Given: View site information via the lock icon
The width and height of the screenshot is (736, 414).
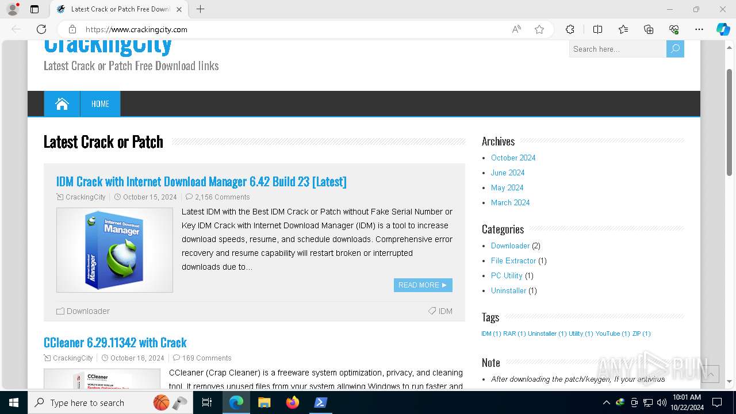Looking at the screenshot, I should (x=72, y=29).
